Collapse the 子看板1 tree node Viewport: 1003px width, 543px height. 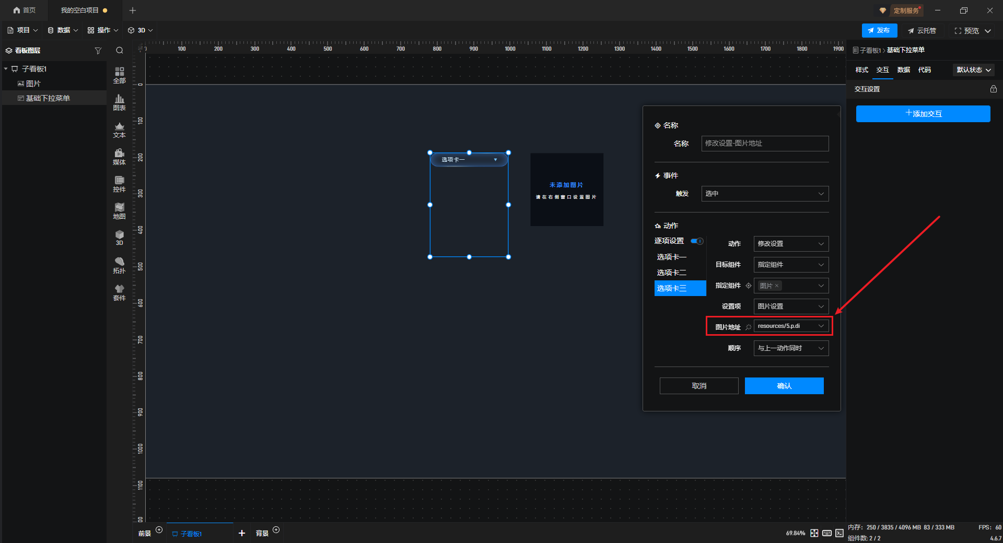point(6,69)
